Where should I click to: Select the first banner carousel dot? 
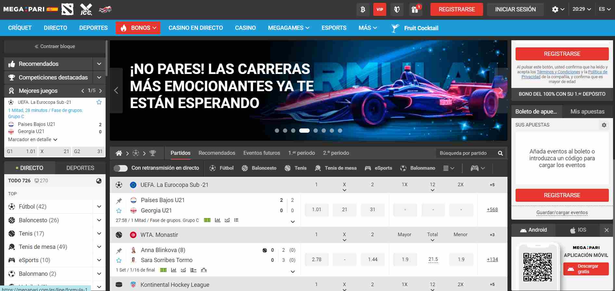point(277,131)
